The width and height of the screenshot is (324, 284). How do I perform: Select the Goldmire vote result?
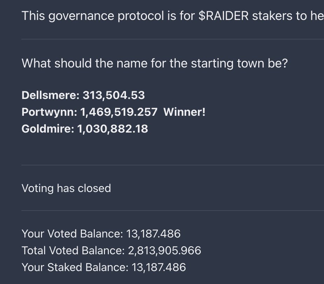85,129
